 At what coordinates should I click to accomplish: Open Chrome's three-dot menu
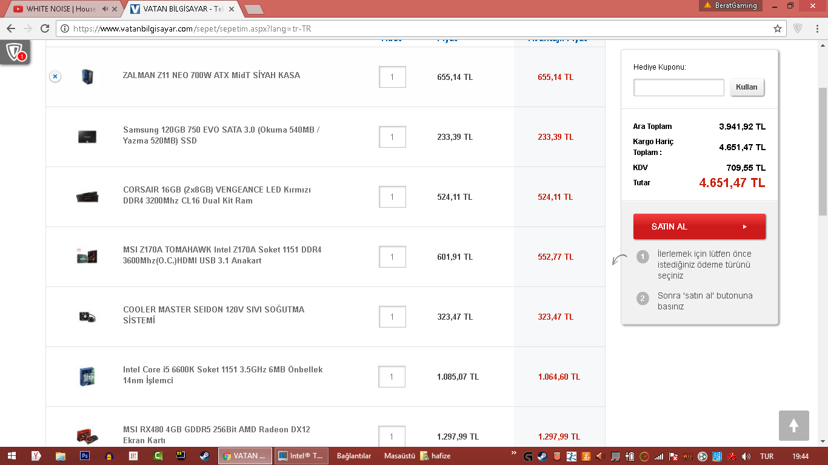816,28
